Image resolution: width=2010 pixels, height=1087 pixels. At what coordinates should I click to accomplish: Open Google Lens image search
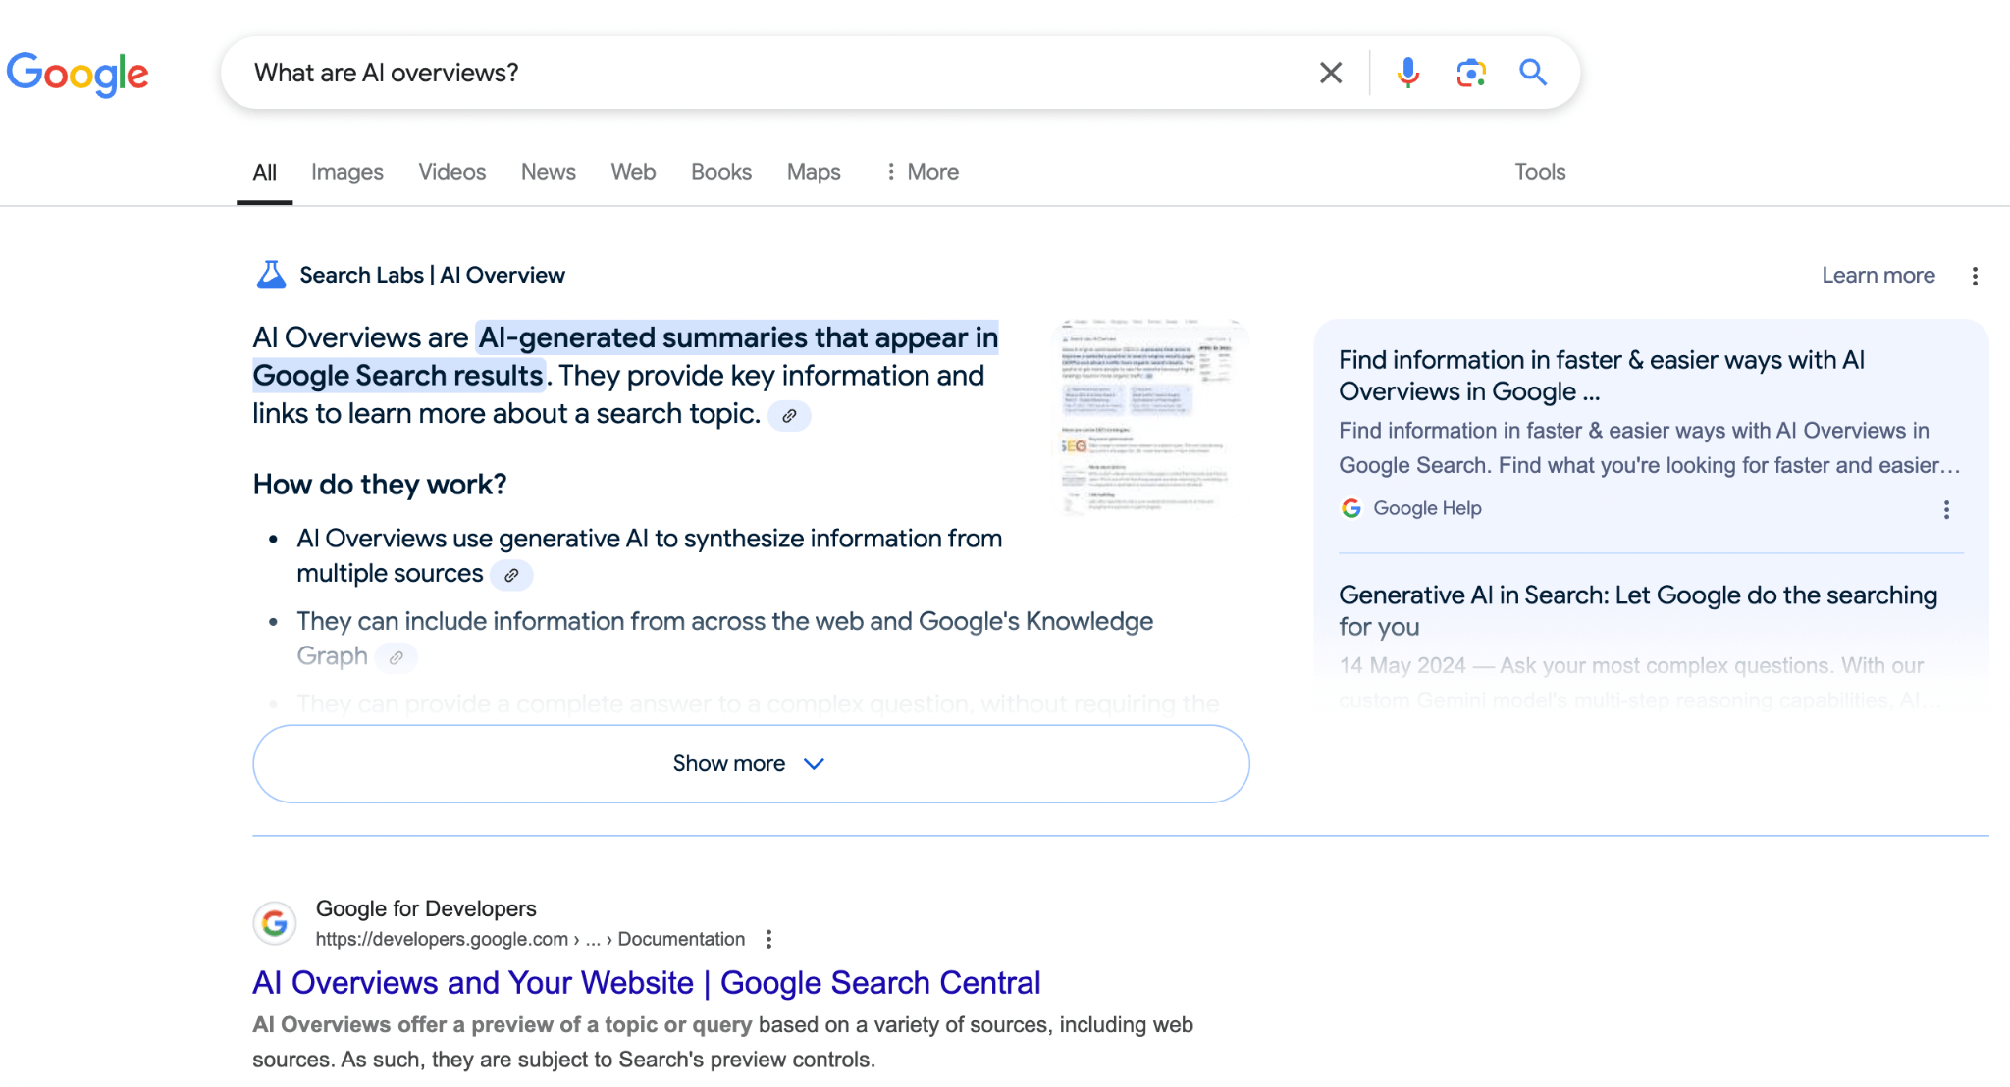coord(1470,72)
